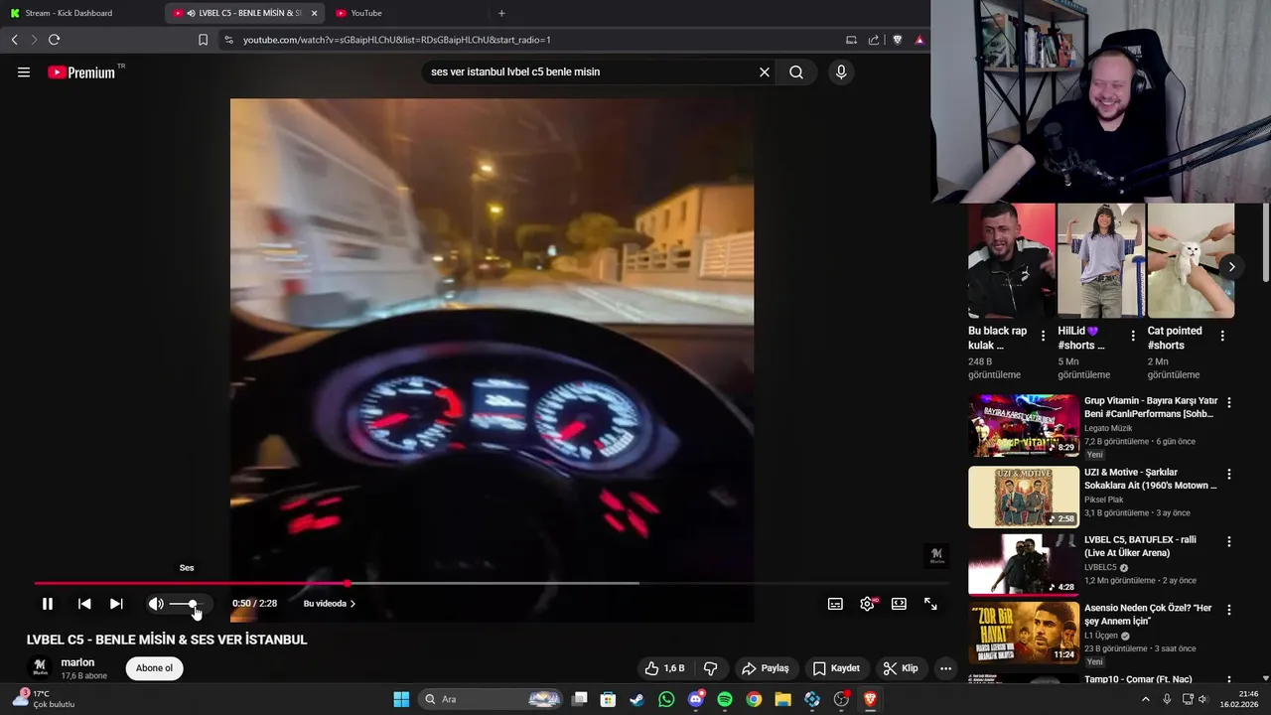Start voice search with microphone icon

click(x=841, y=71)
